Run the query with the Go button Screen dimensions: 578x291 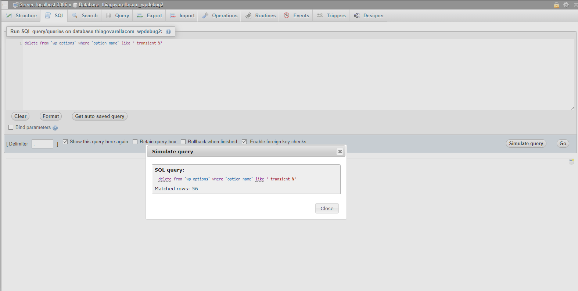563,144
